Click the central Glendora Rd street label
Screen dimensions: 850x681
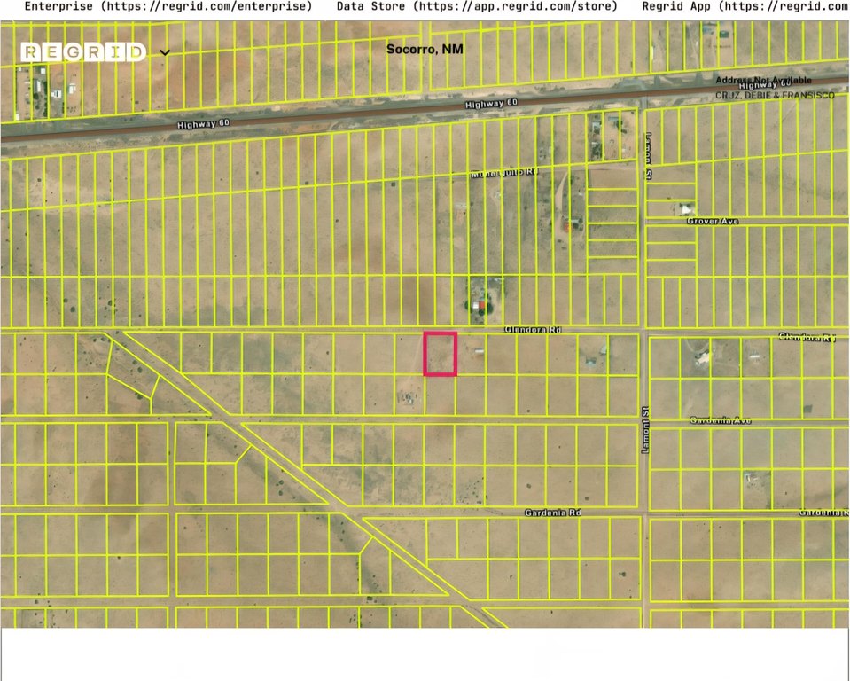coord(533,329)
